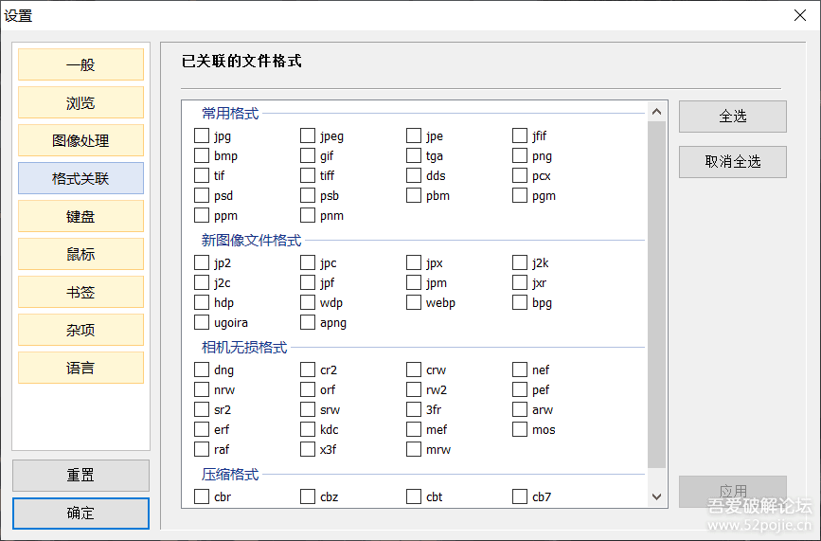Image resolution: width=821 pixels, height=541 pixels.
Task: Toggle the jxr format checkbox
Action: [520, 282]
